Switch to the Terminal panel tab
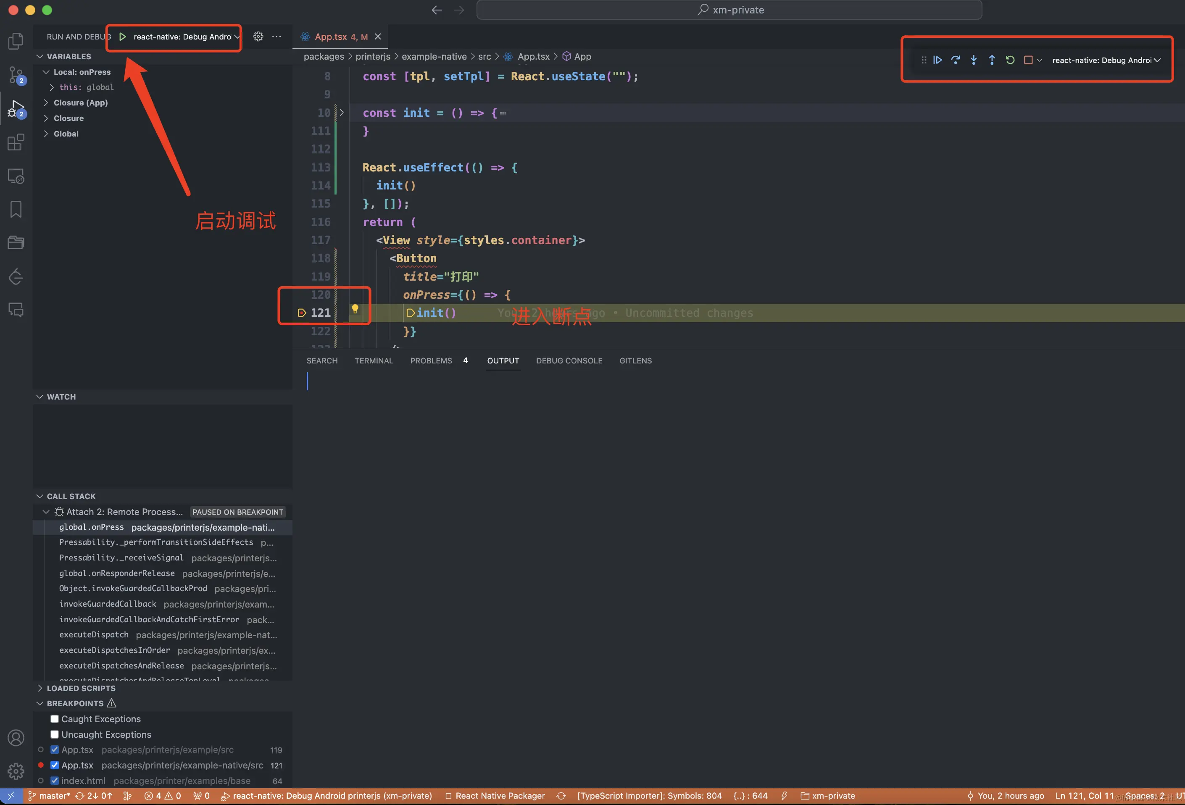 [374, 360]
